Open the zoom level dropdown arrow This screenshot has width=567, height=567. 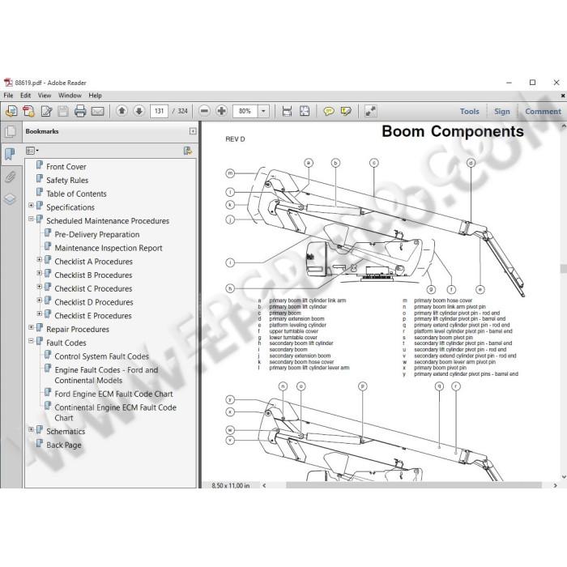[x=263, y=111]
